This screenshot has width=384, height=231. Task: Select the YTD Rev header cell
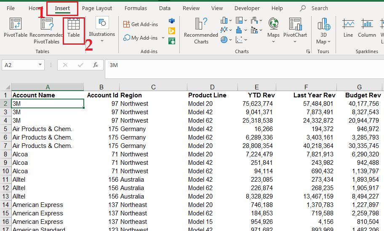256,95
